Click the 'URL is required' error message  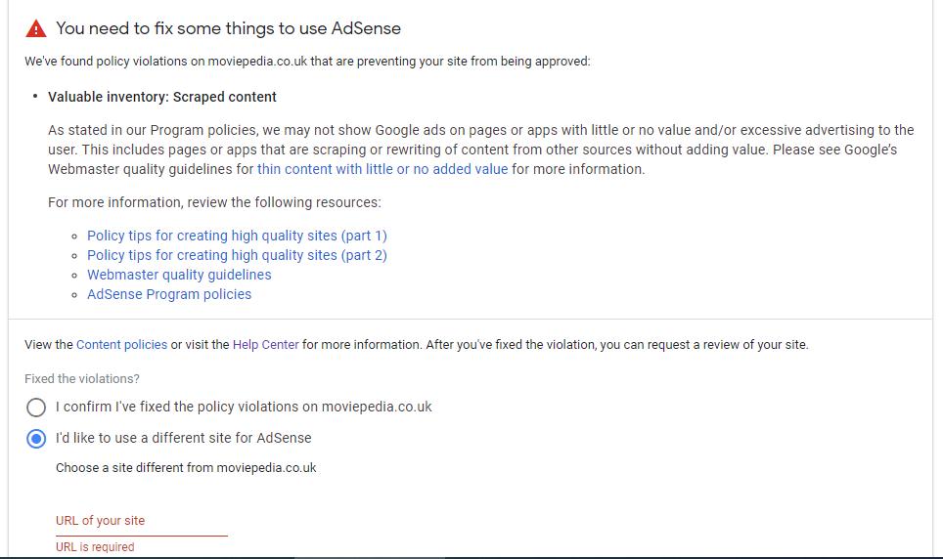point(95,547)
